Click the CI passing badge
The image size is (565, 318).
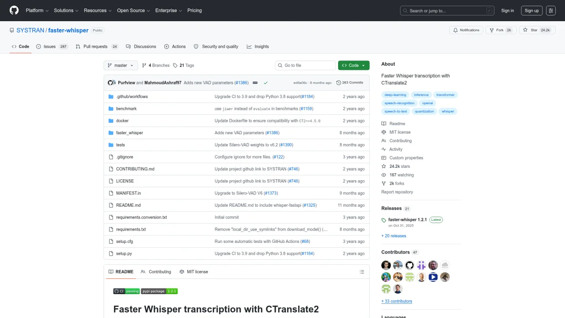click(127, 291)
